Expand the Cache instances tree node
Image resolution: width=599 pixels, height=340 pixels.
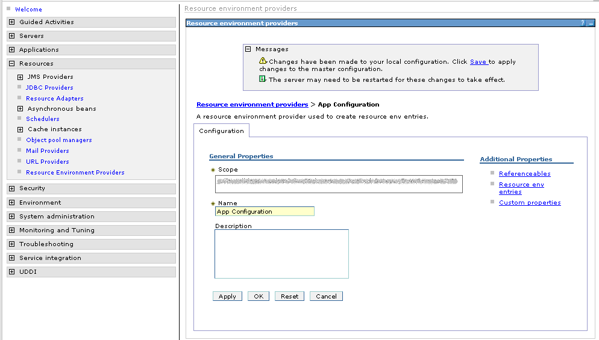click(20, 129)
